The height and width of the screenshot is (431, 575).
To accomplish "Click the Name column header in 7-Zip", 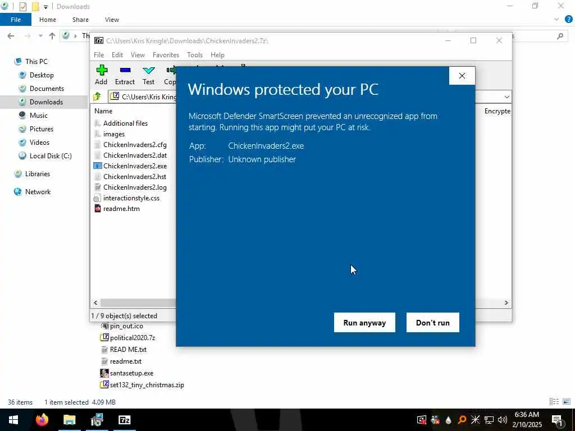I will point(103,111).
